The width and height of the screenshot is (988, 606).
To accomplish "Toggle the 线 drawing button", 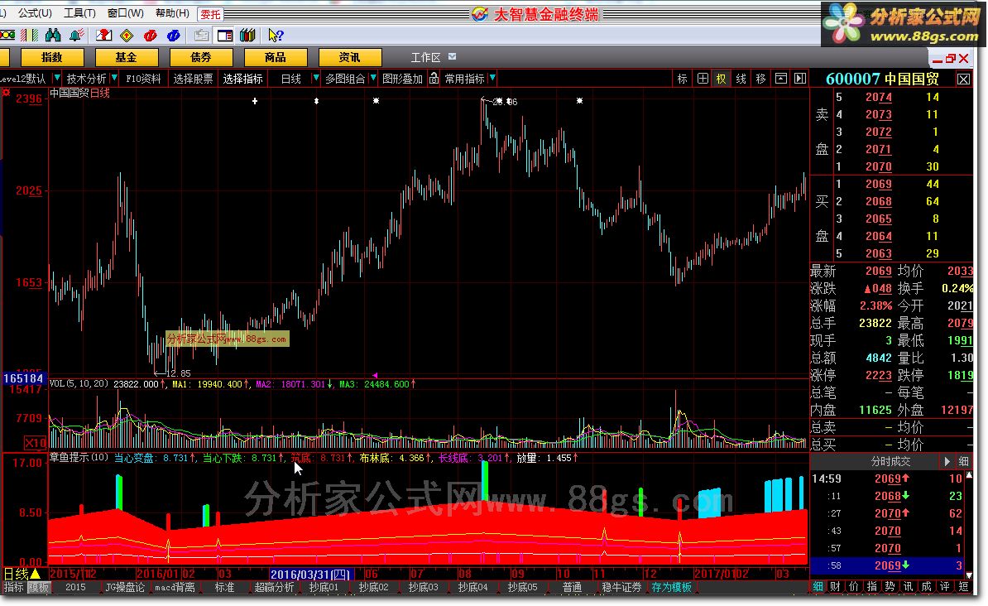I will 741,78.
